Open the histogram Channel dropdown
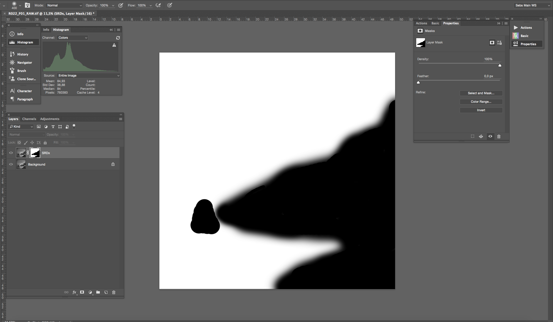 point(73,38)
